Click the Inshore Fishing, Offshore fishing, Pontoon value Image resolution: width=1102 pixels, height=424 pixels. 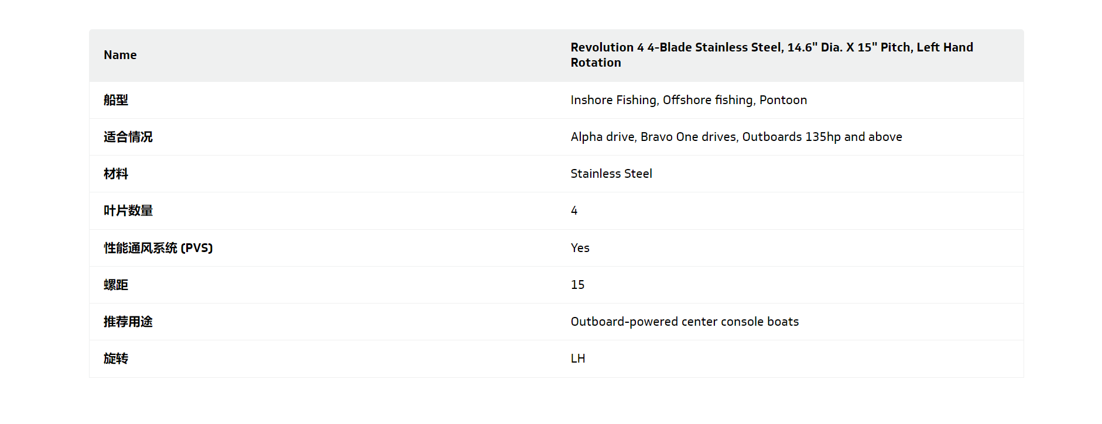[x=689, y=100]
